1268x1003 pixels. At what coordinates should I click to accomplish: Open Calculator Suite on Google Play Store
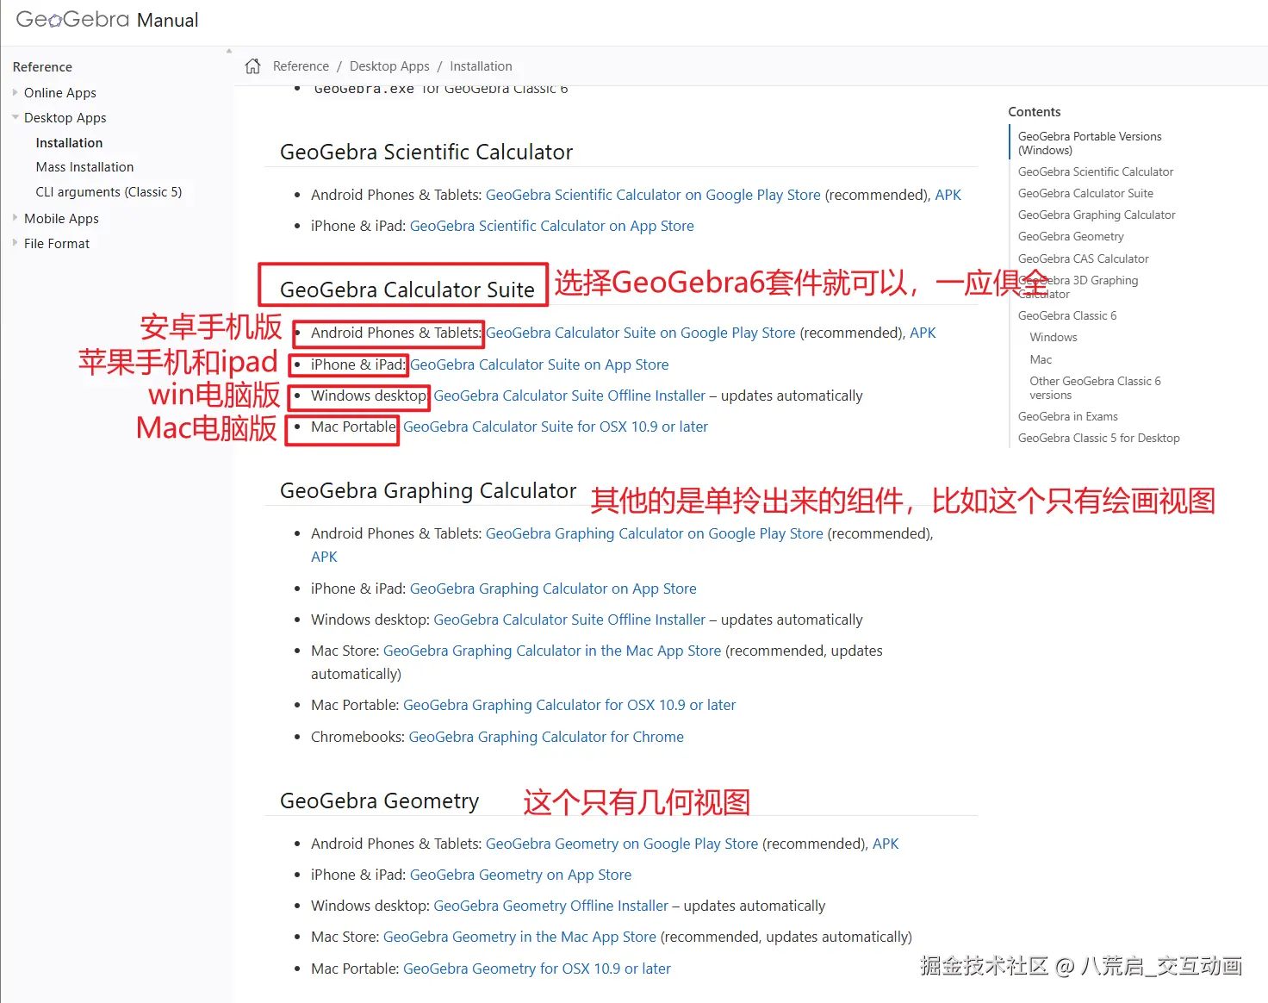point(641,333)
